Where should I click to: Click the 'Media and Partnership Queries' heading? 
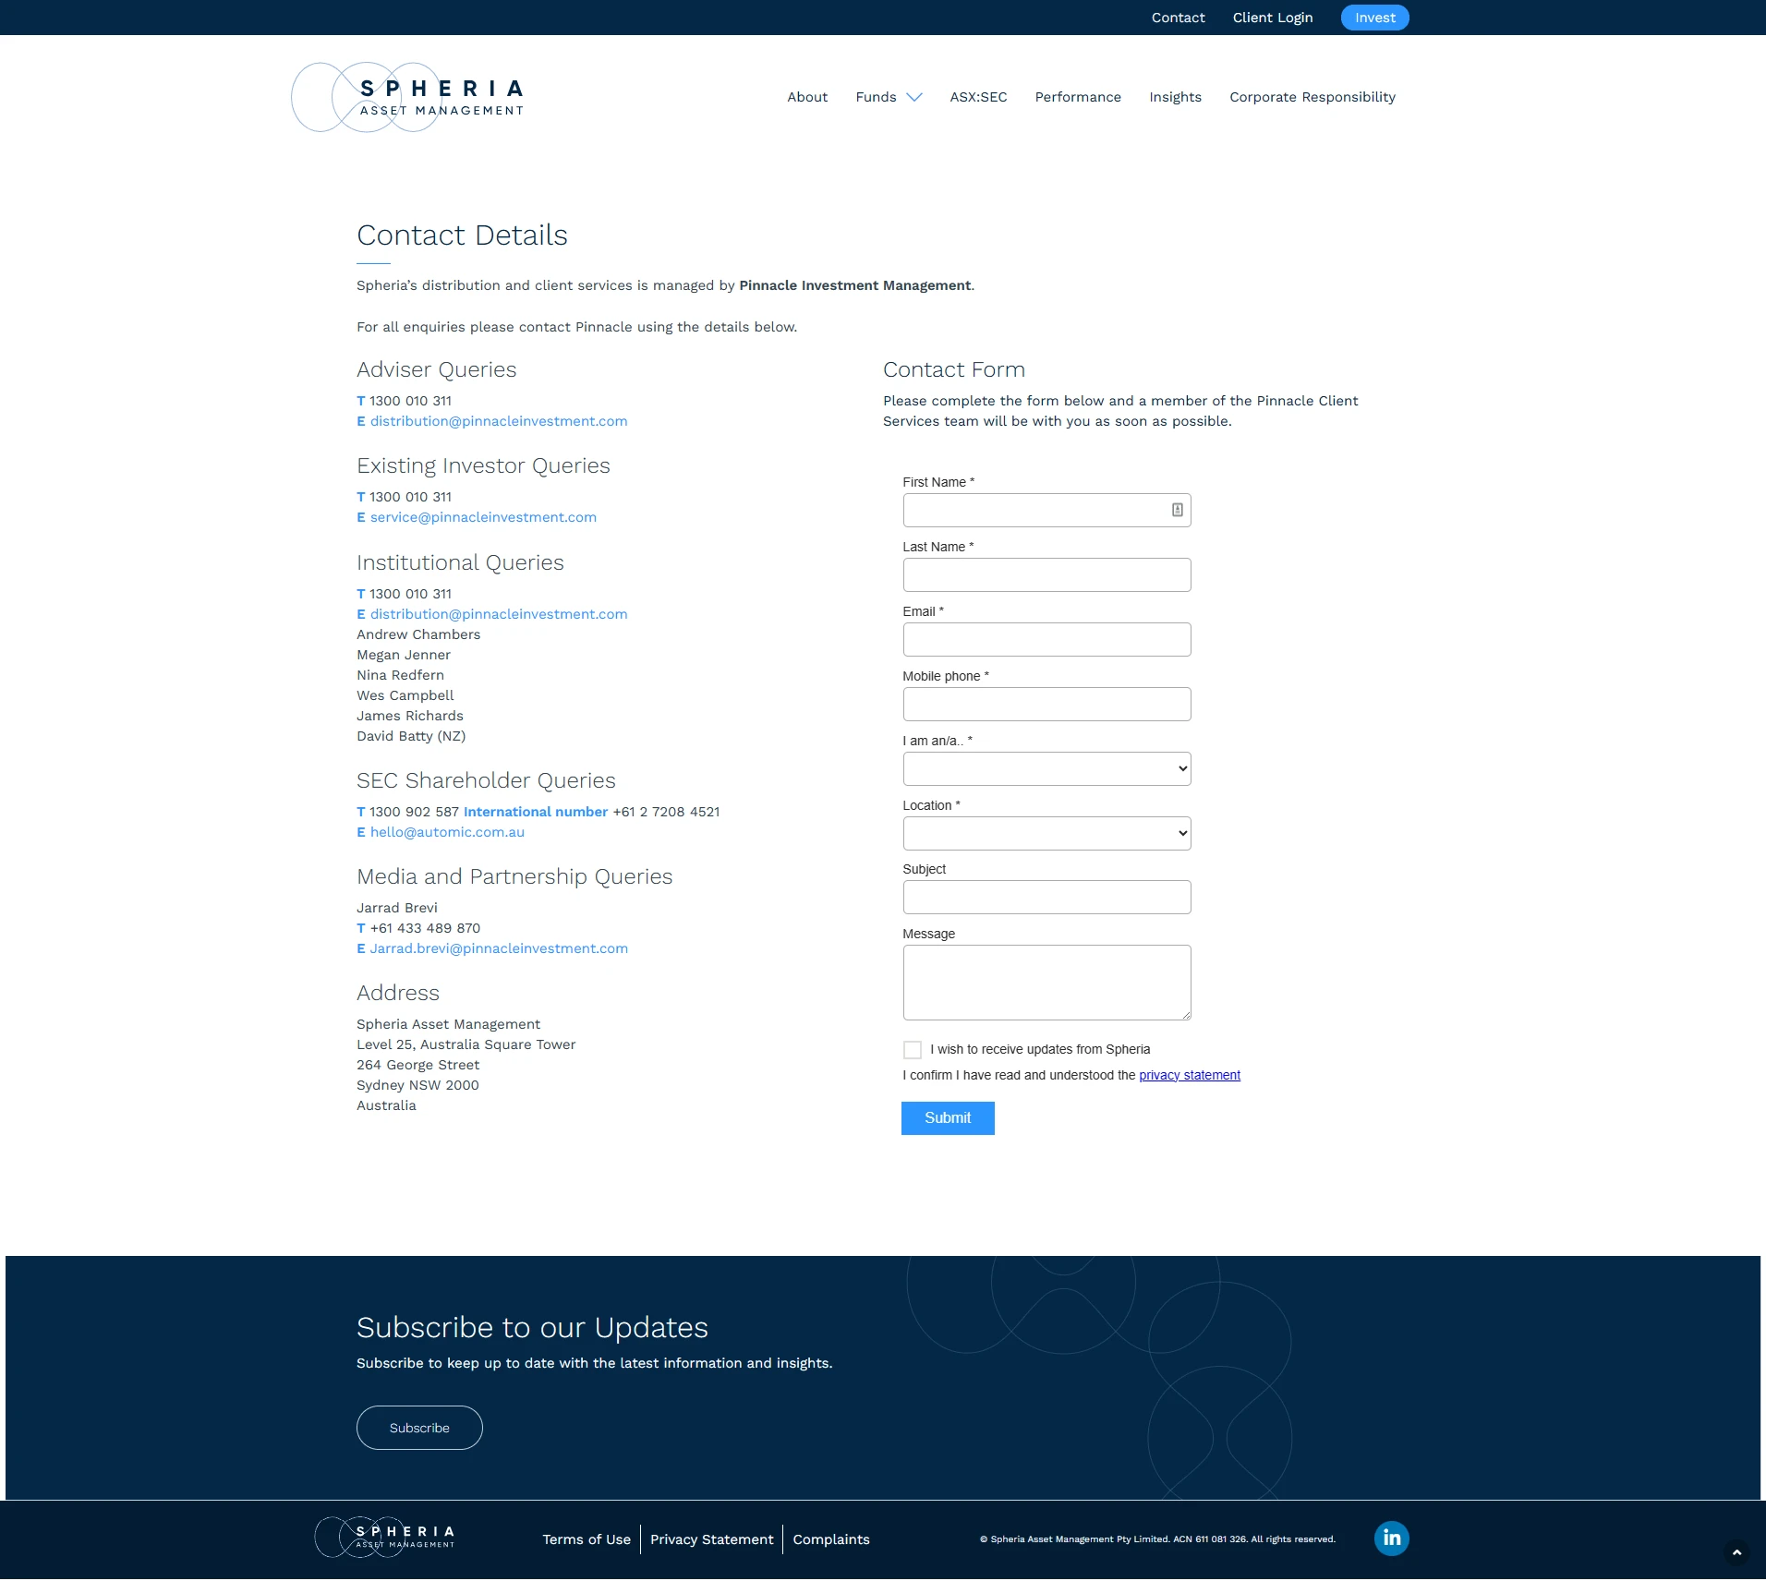pos(514,876)
